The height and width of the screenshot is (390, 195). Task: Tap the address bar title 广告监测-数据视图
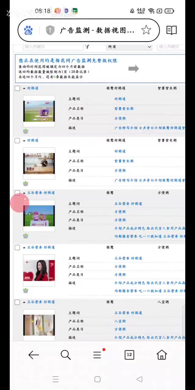pyautogui.click(x=97, y=30)
